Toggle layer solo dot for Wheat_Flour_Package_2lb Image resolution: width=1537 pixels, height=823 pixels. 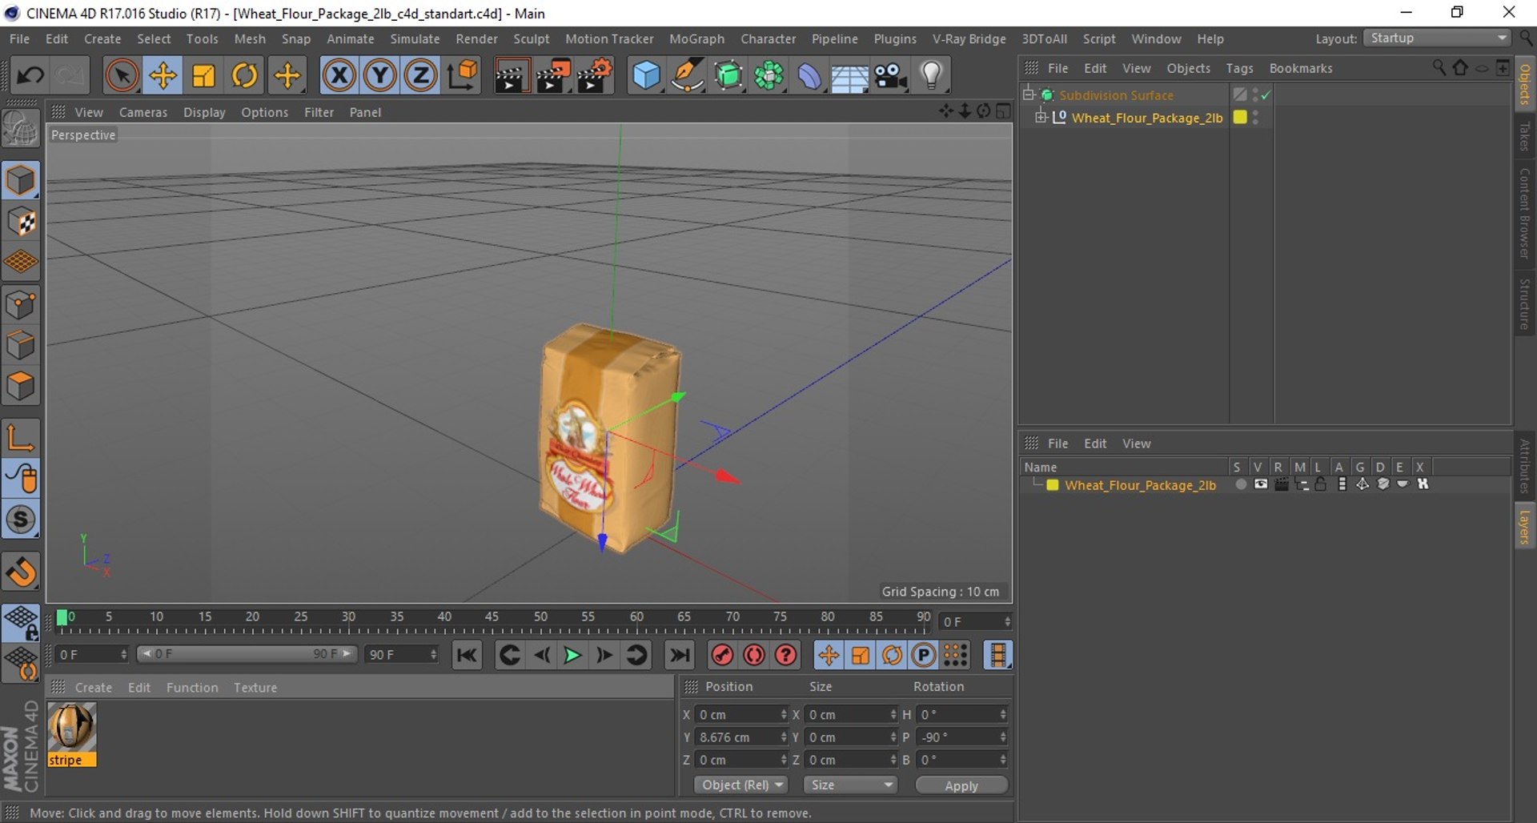coord(1240,484)
